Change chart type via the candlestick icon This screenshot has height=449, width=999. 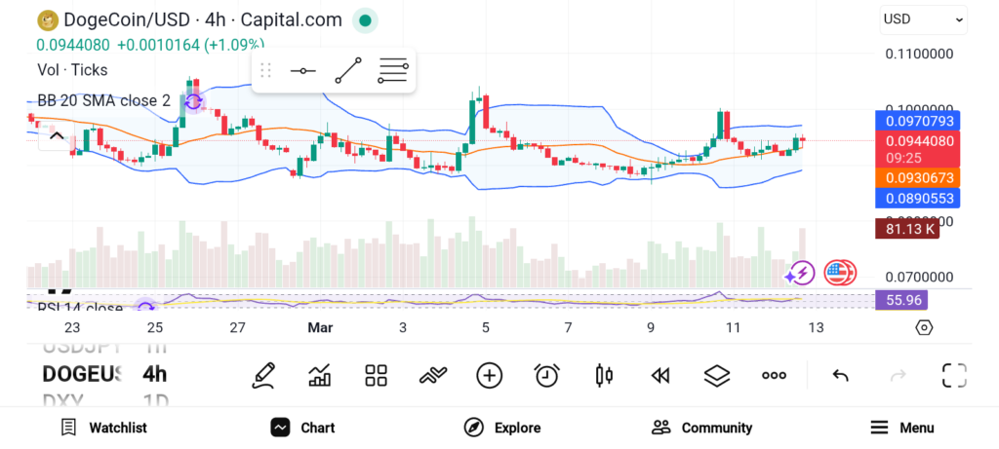[x=603, y=375]
